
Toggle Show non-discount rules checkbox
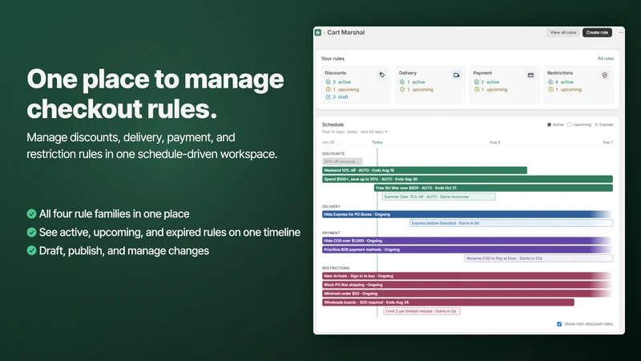coord(558,324)
